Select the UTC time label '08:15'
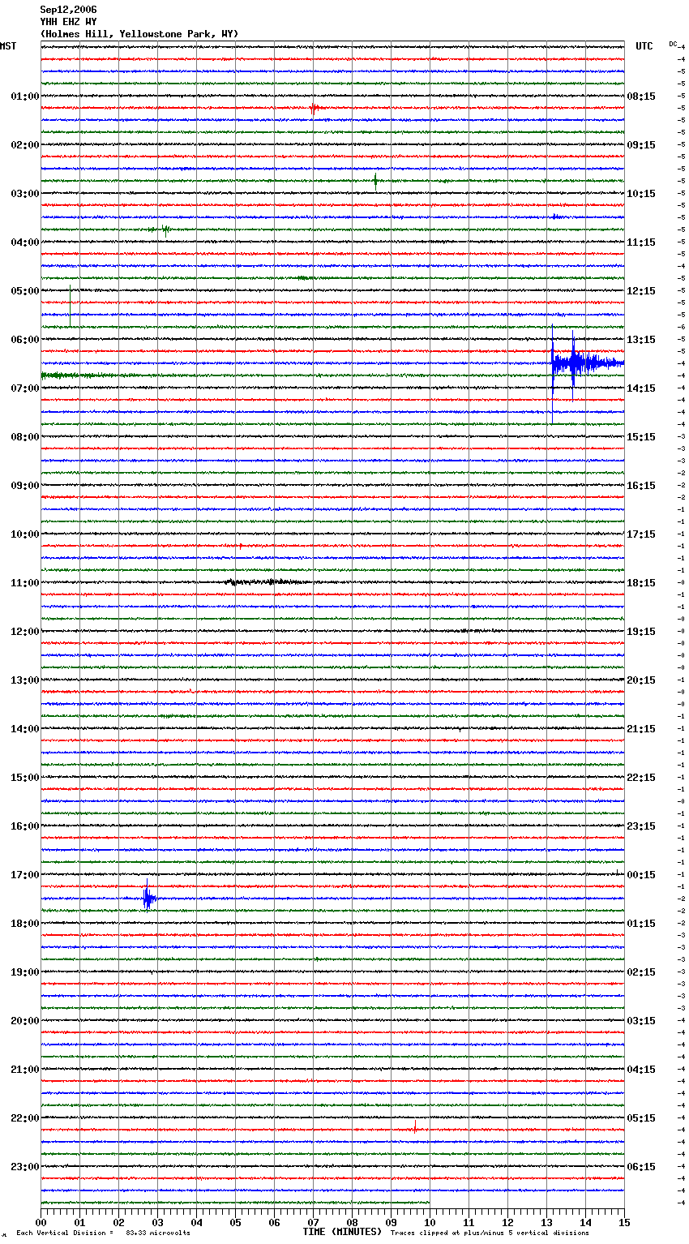689x1244 pixels. click(641, 97)
